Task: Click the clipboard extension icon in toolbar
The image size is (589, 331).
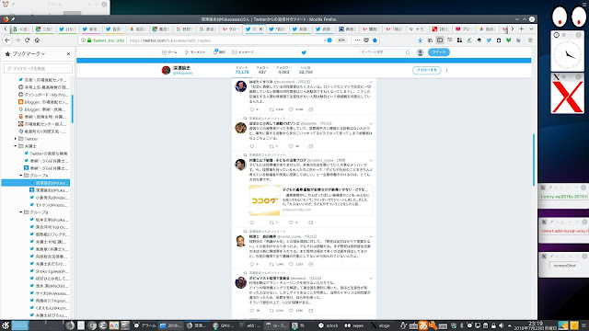Action: tap(499, 40)
